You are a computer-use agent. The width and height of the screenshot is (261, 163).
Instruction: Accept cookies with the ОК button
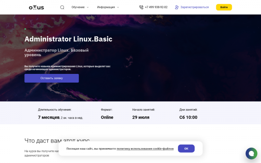[186, 149]
